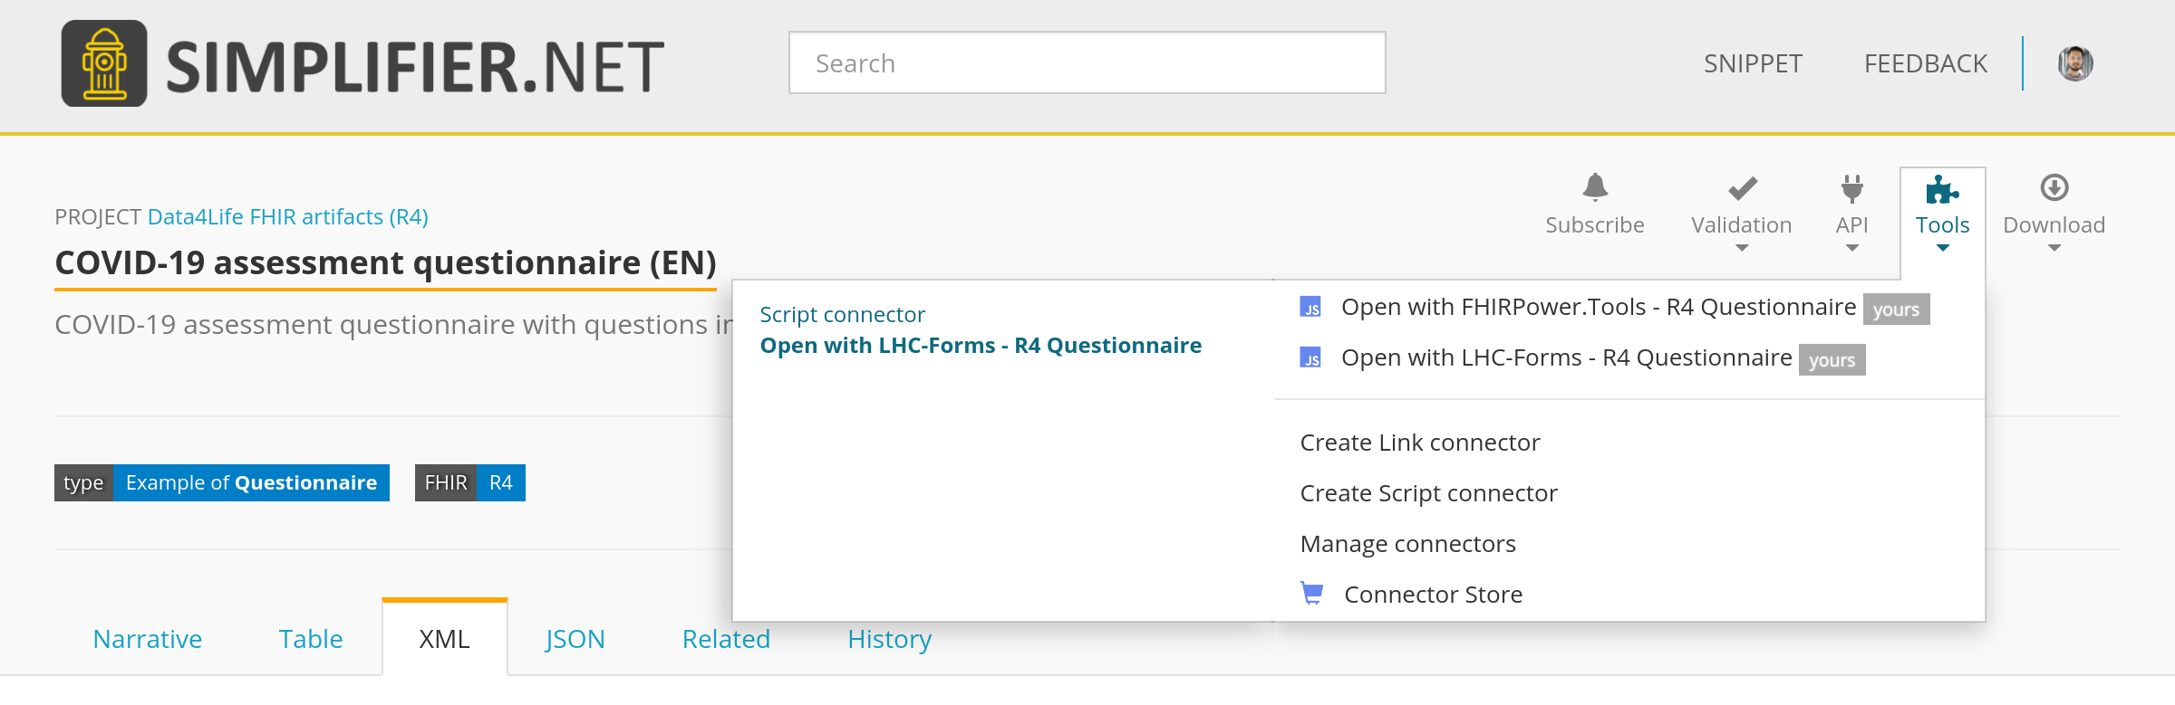Click the yours badge on FHIRPower.Tools row

click(x=1896, y=310)
